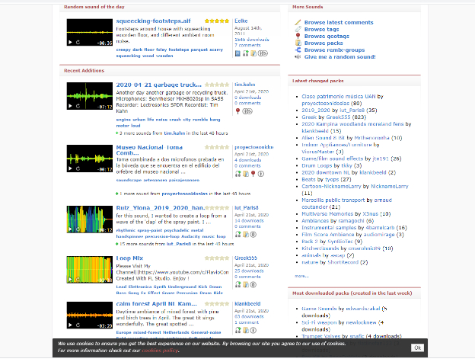Click the 'creepy' tag on squeecking-footsteps
The image size is (475, 362).
coord(123,50)
